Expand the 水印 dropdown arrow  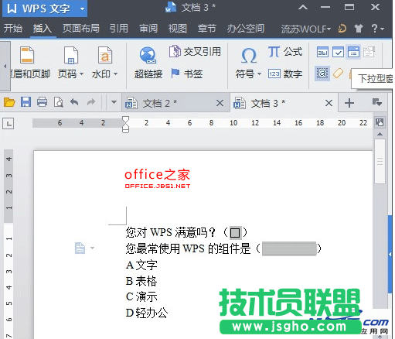115,74
